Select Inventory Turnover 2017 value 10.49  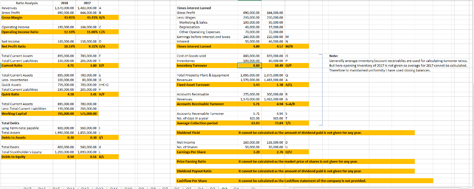point(273,65)
